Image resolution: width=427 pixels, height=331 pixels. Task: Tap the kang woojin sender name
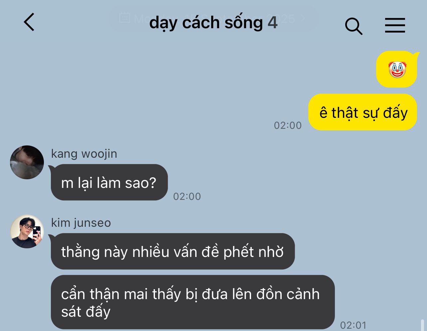tap(84, 154)
